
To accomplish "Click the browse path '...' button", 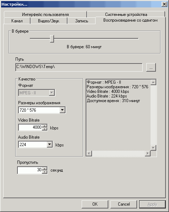I will click(x=151, y=67).
